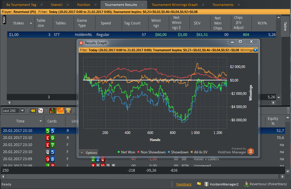291x189 pixels.
Task: Click the HoldemManager2 database label
Action: click(x=224, y=184)
